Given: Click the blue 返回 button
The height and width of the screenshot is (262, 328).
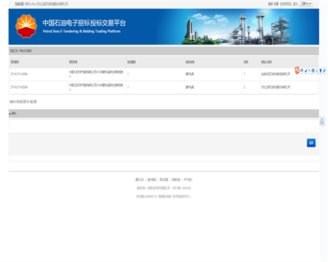Looking at the screenshot, I should click(311, 143).
